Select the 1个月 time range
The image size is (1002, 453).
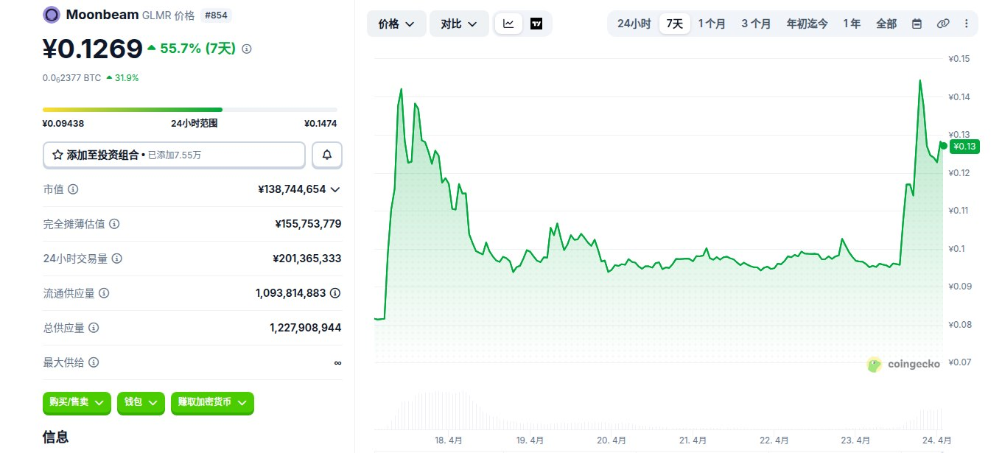pyautogui.click(x=712, y=24)
